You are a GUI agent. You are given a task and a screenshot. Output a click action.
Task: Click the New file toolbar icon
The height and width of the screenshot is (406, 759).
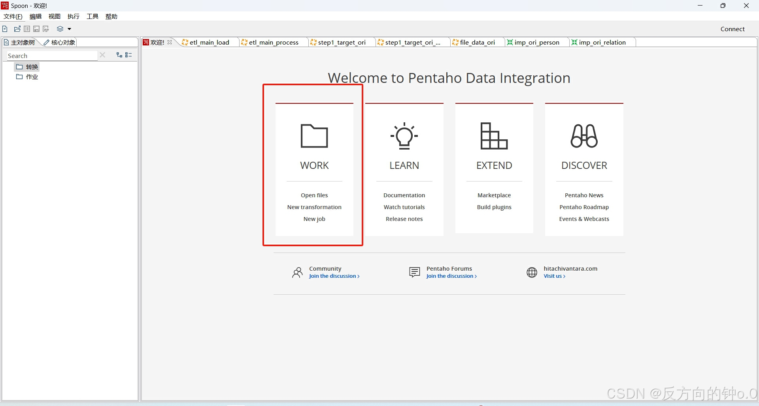point(5,29)
